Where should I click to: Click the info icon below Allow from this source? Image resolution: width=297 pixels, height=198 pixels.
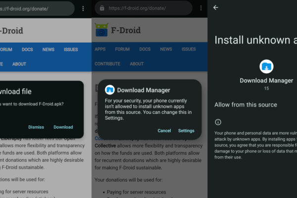pos(218,122)
